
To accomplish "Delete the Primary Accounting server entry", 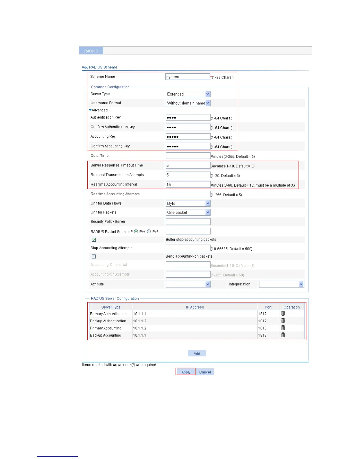I will tap(283, 328).
